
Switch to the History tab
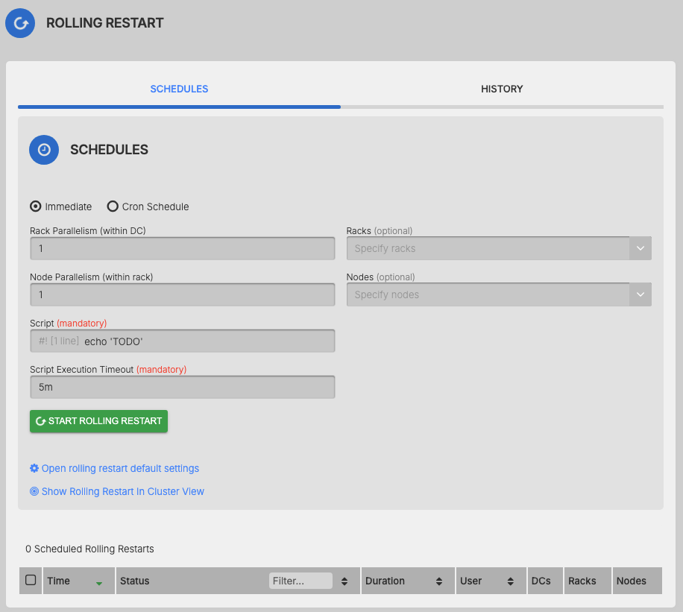tap(502, 89)
